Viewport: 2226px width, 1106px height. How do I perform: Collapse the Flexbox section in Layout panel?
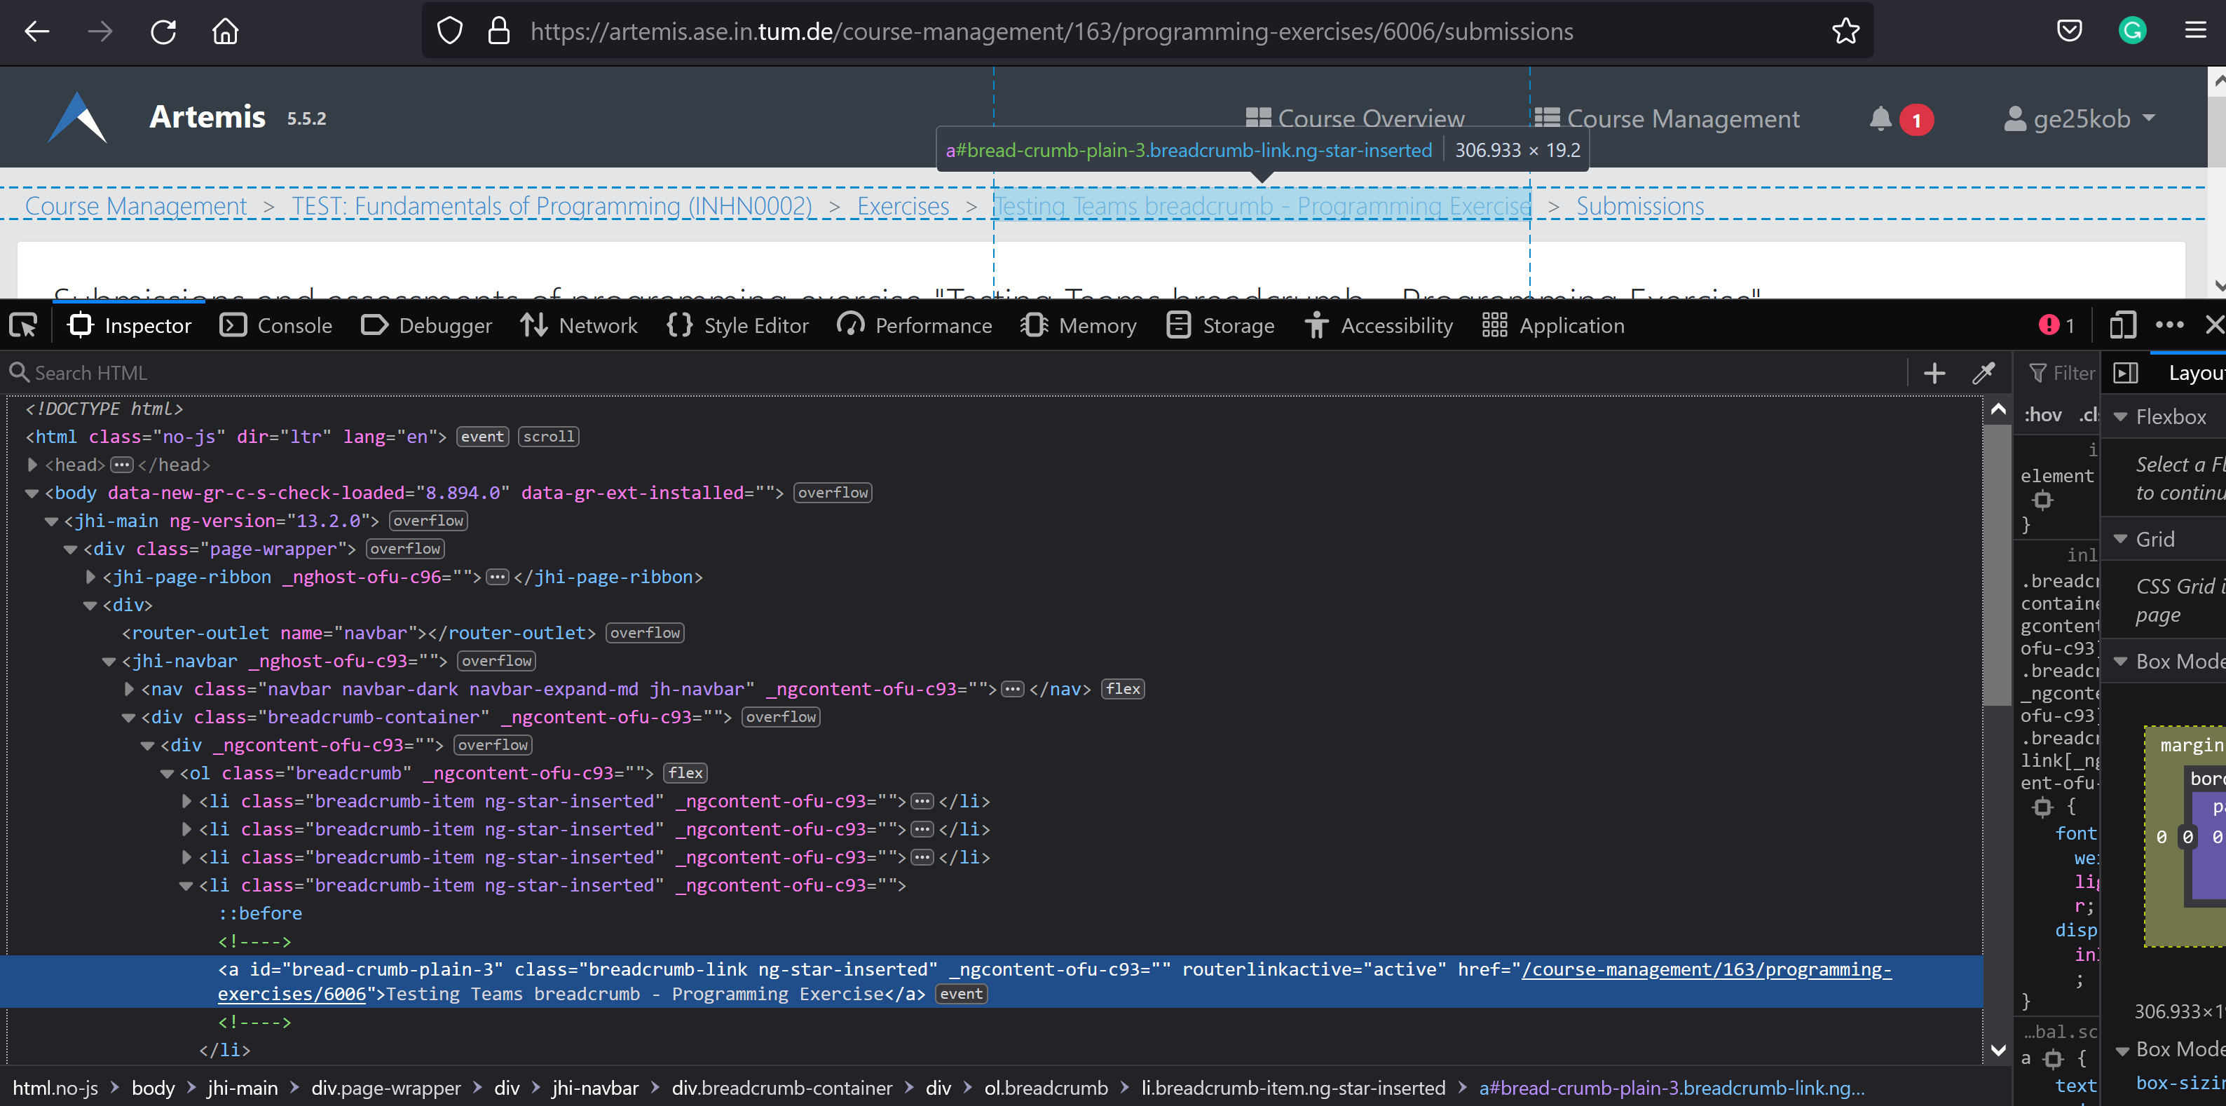tap(2122, 416)
